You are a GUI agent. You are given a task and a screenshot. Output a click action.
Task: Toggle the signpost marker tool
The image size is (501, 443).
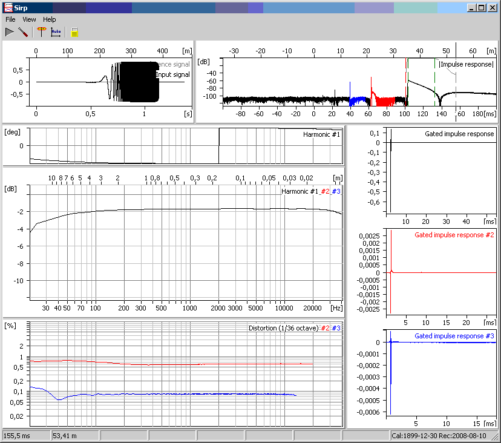(42, 32)
